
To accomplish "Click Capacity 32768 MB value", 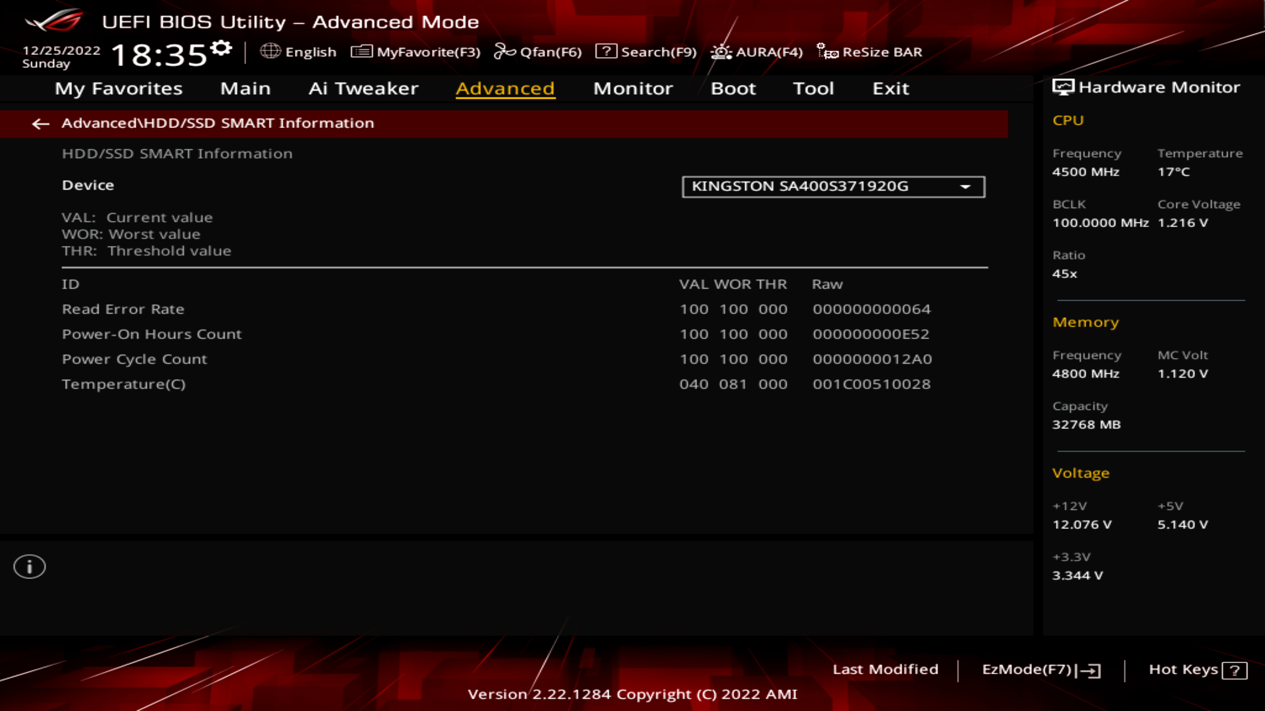I will (x=1086, y=425).
